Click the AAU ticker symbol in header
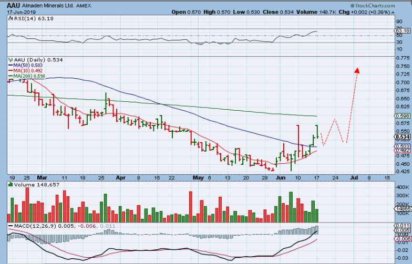This screenshot has height=264, width=412. pos(14,5)
